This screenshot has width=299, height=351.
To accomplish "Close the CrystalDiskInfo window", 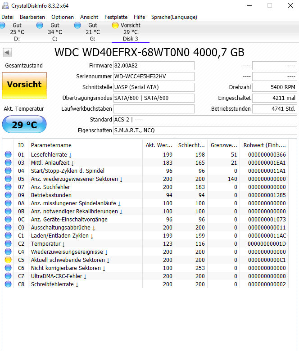I will click(290, 5).
